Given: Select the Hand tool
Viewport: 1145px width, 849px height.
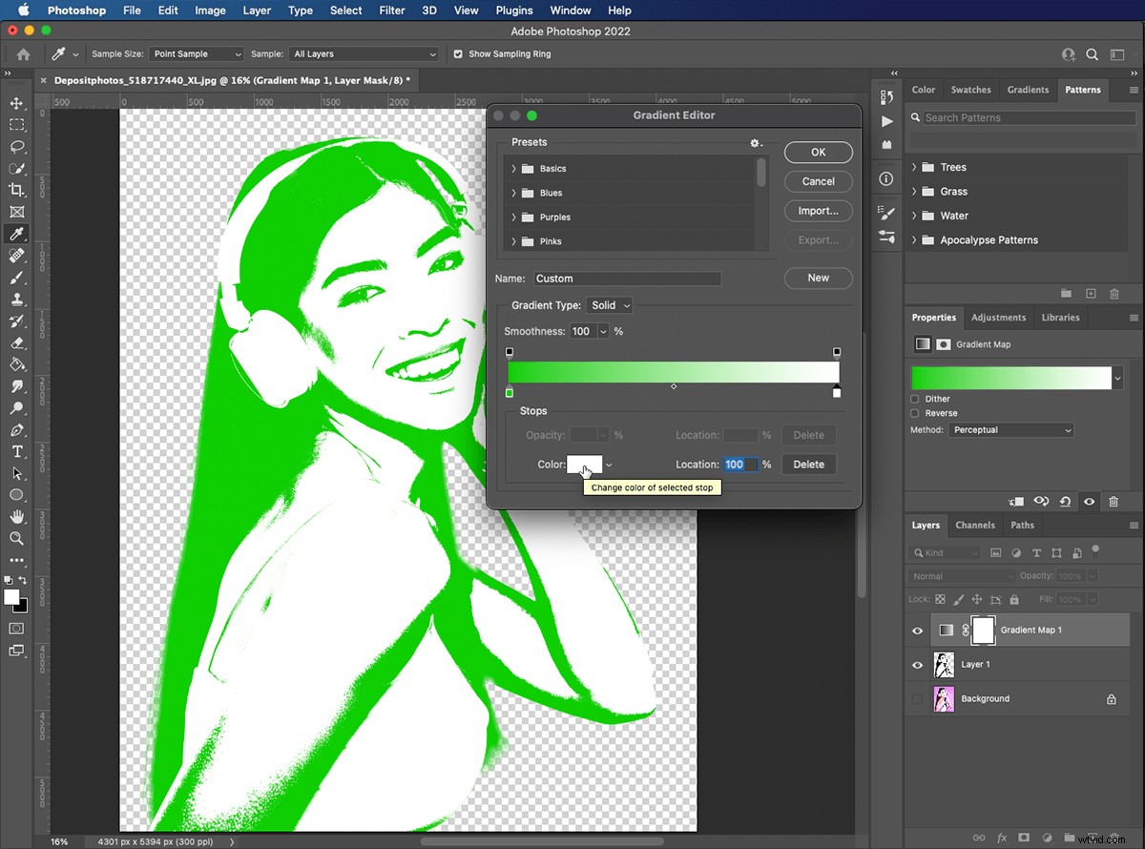Looking at the screenshot, I should pyautogui.click(x=16, y=516).
